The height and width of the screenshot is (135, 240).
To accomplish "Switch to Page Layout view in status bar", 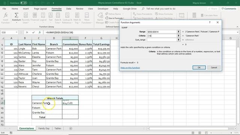I will [199, 133].
